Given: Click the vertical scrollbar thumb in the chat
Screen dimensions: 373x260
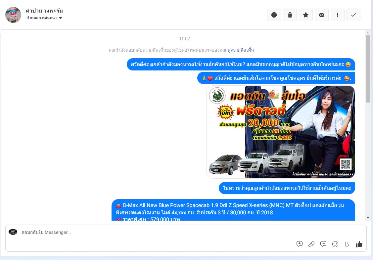Looking at the screenshot, I should pos(368,69).
